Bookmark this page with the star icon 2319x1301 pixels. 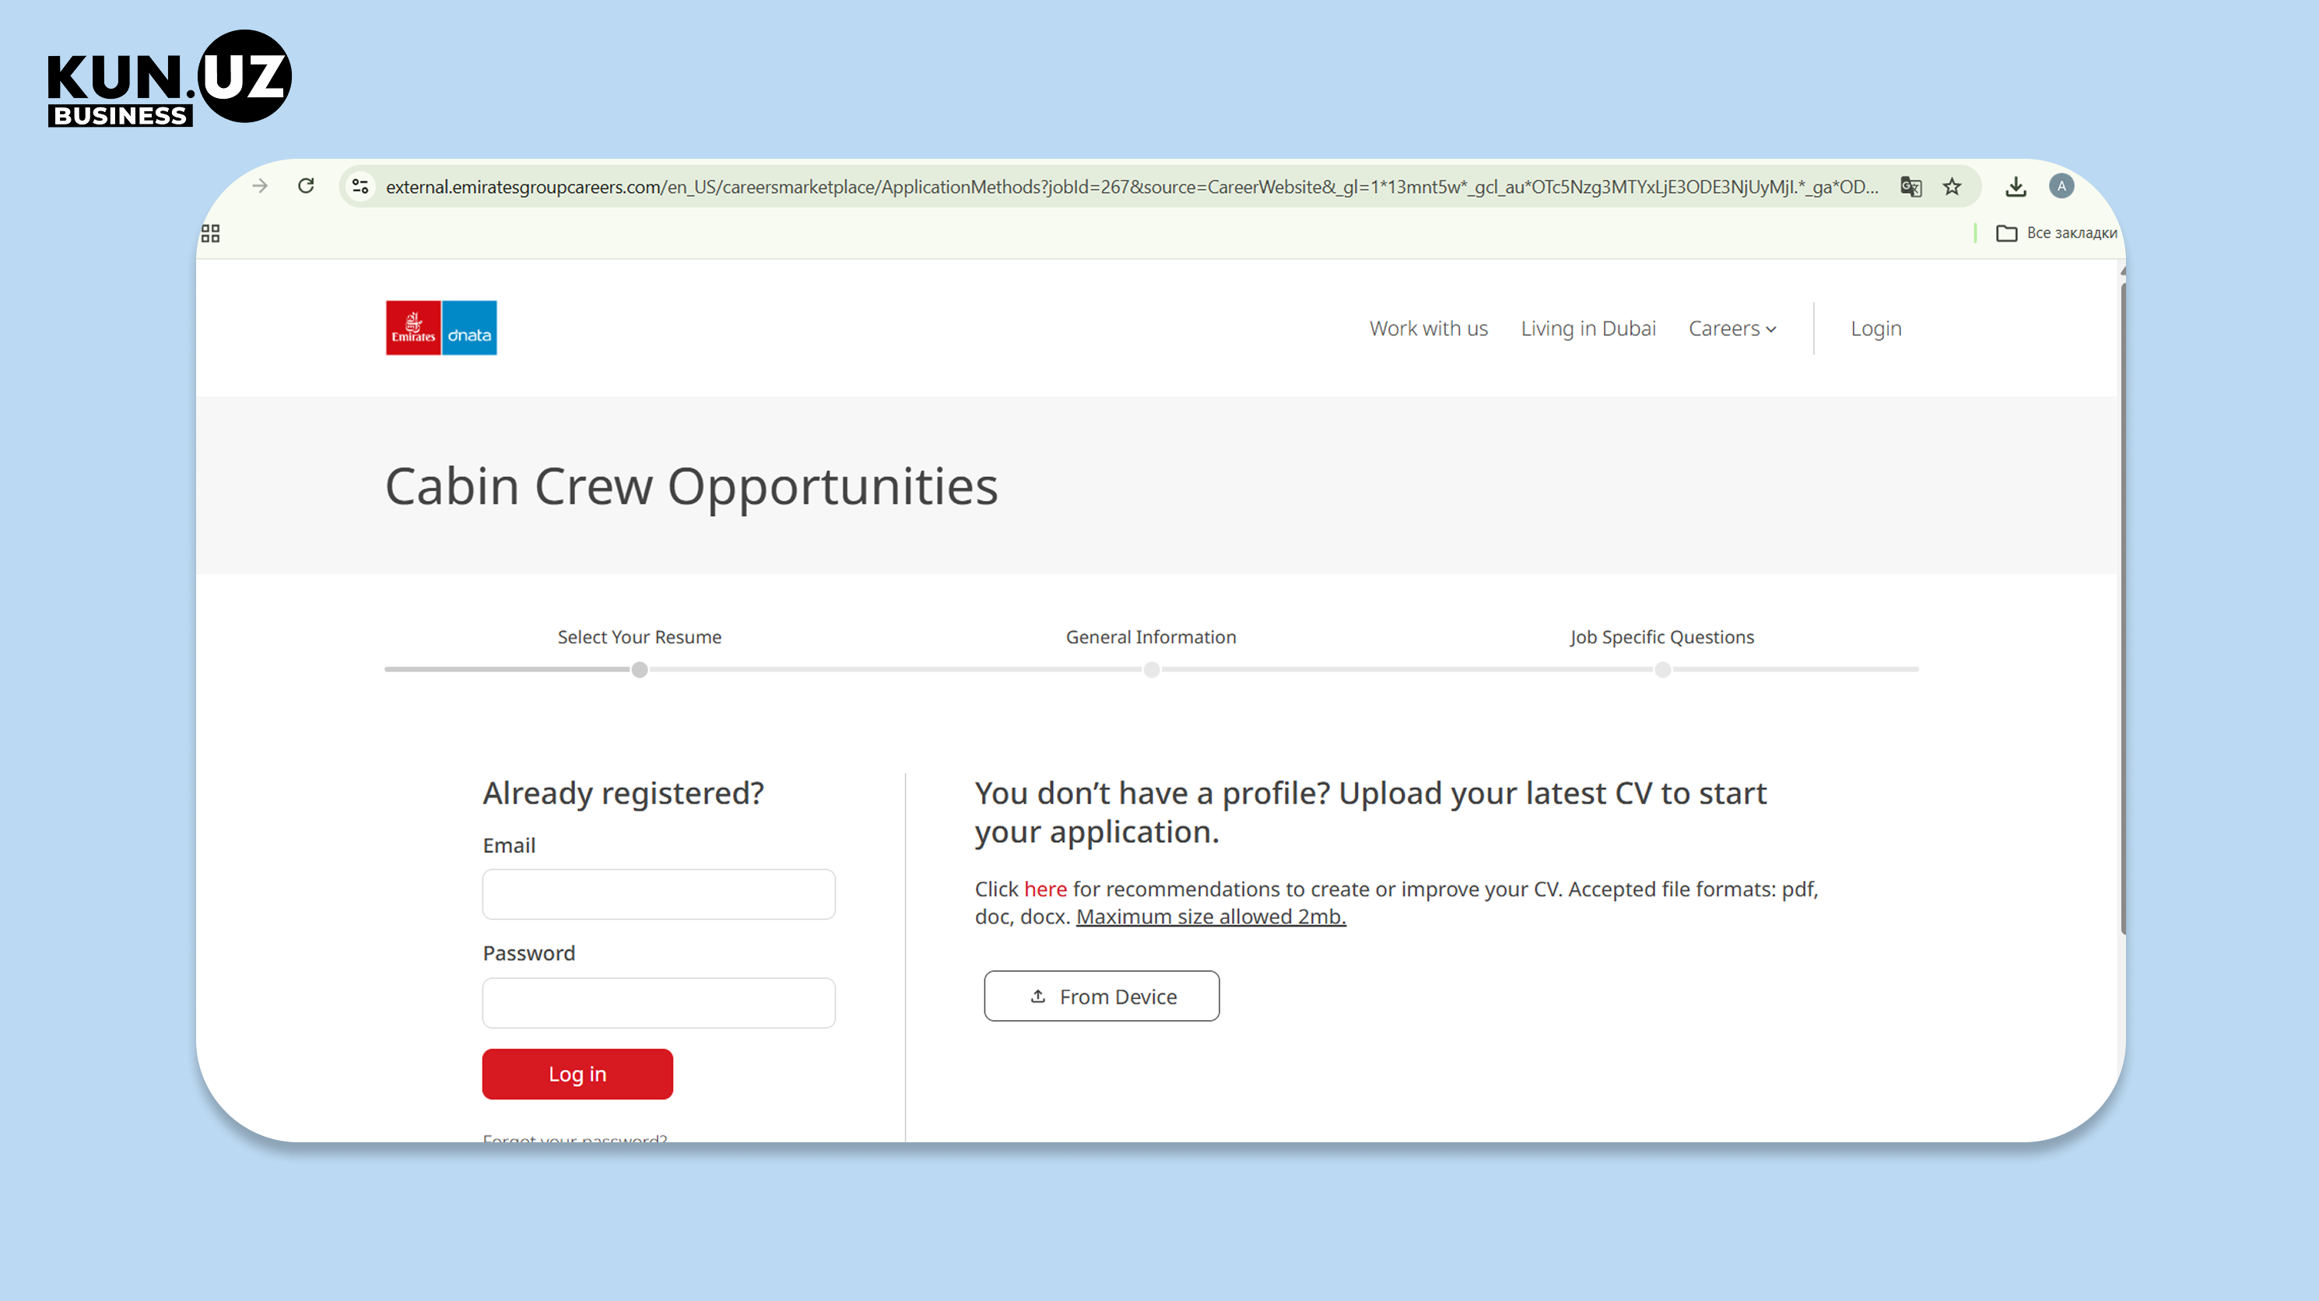(x=1952, y=187)
